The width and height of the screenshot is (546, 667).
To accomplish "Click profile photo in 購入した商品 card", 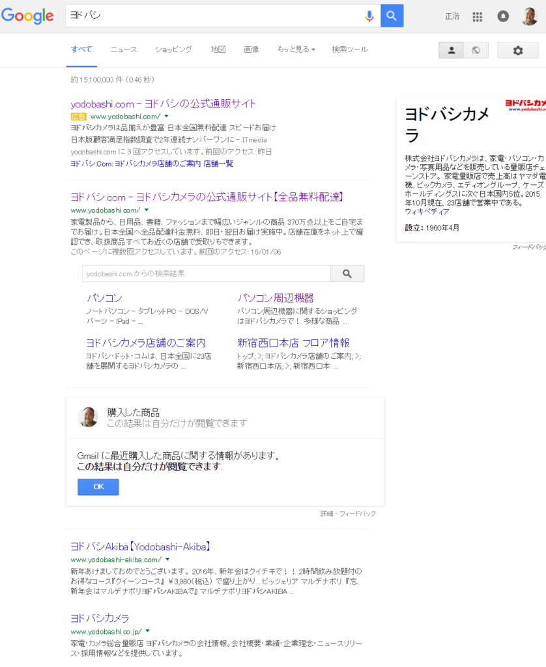I will click(88, 417).
